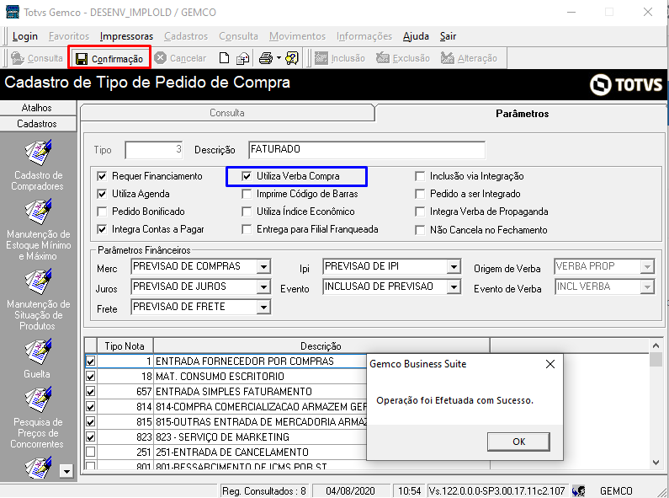Image resolution: width=669 pixels, height=498 pixels.
Task: Toggle the Requer Financiamento checkbox
Action: point(102,176)
